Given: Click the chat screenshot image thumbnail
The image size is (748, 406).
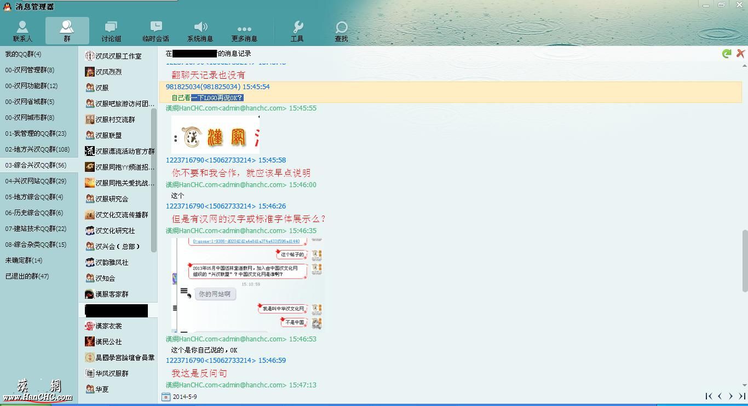Looking at the screenshot, I should click(247, 285).
